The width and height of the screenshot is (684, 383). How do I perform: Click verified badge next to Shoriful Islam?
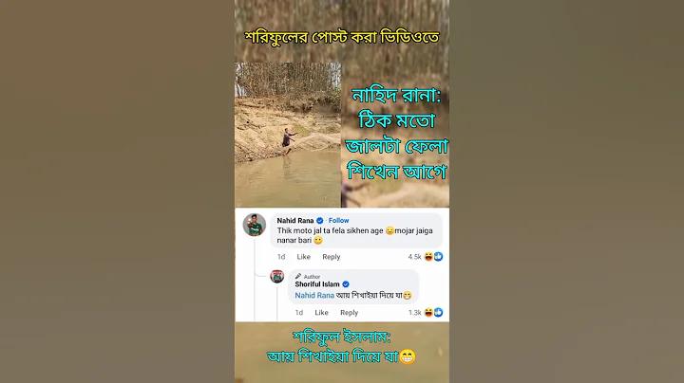(x=346, y=284)
